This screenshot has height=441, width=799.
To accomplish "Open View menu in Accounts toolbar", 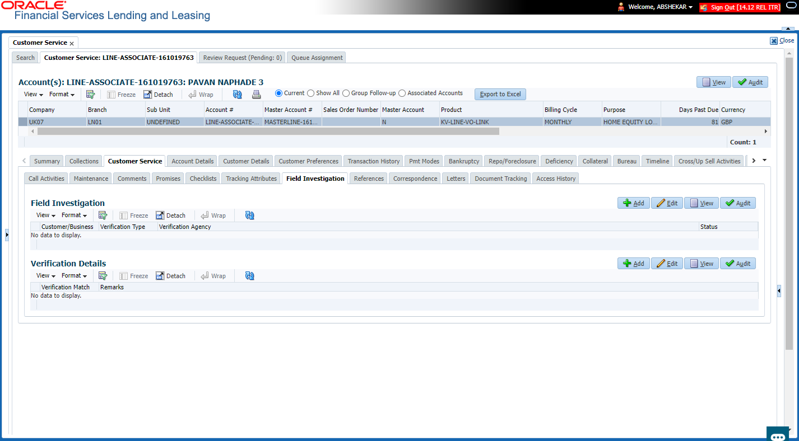I will pos(33,95).
